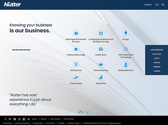This screenshot has height=125, width=168.
Task: Select the Life Sciences DNA icon
Action: click(x=76, y=64)
